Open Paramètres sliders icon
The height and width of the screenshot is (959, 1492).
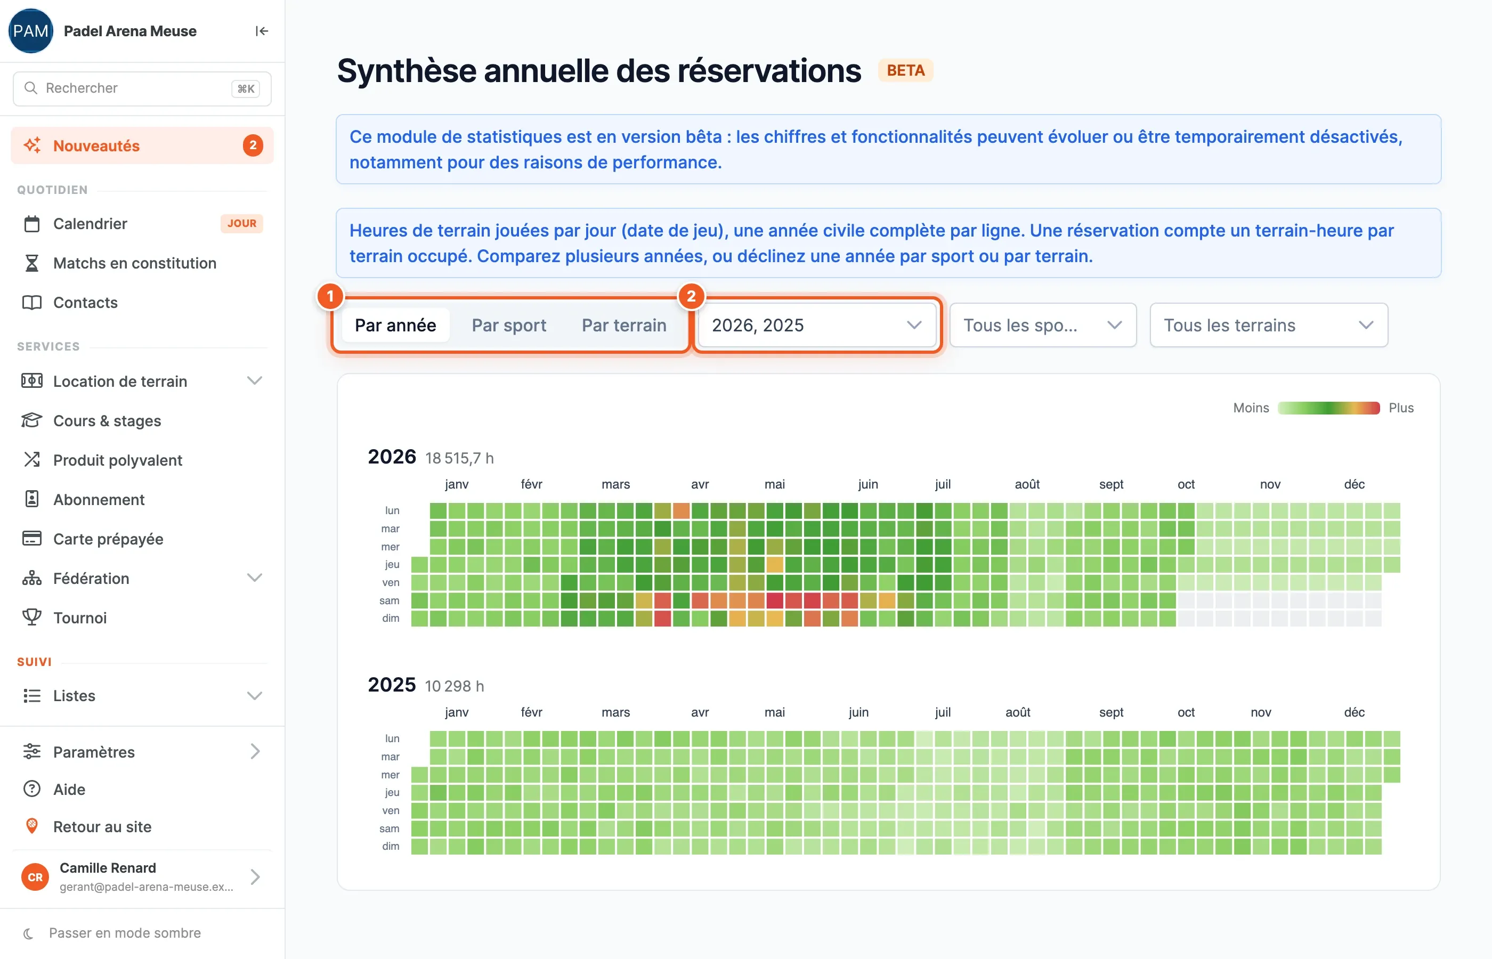32,752
